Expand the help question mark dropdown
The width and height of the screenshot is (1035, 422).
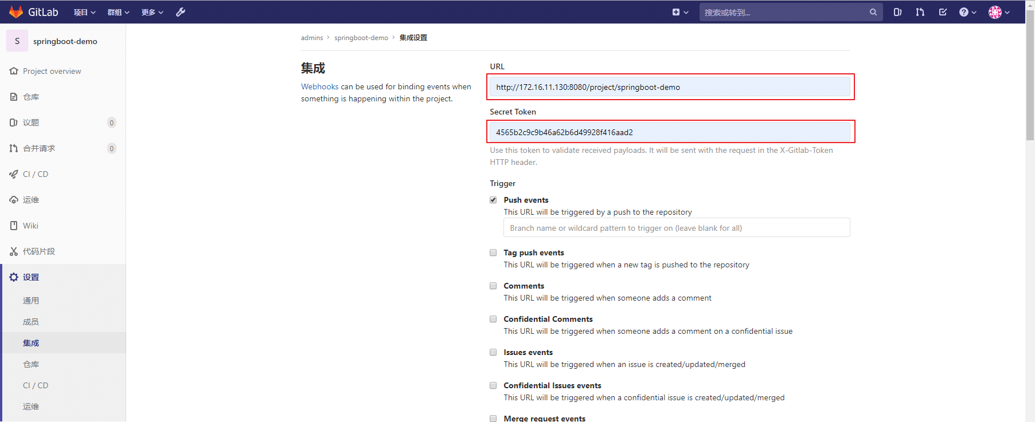(967, 12)
